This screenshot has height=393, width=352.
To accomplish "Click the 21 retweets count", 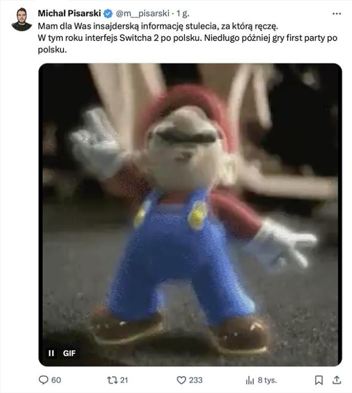I will tap(124, 380).
